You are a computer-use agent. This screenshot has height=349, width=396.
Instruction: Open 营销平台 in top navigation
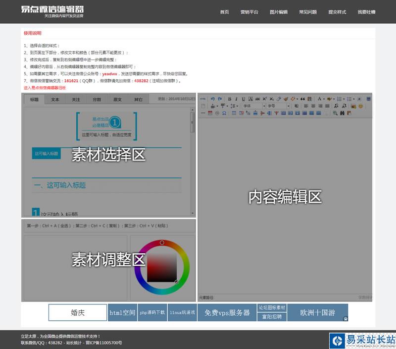pos(249,12)
